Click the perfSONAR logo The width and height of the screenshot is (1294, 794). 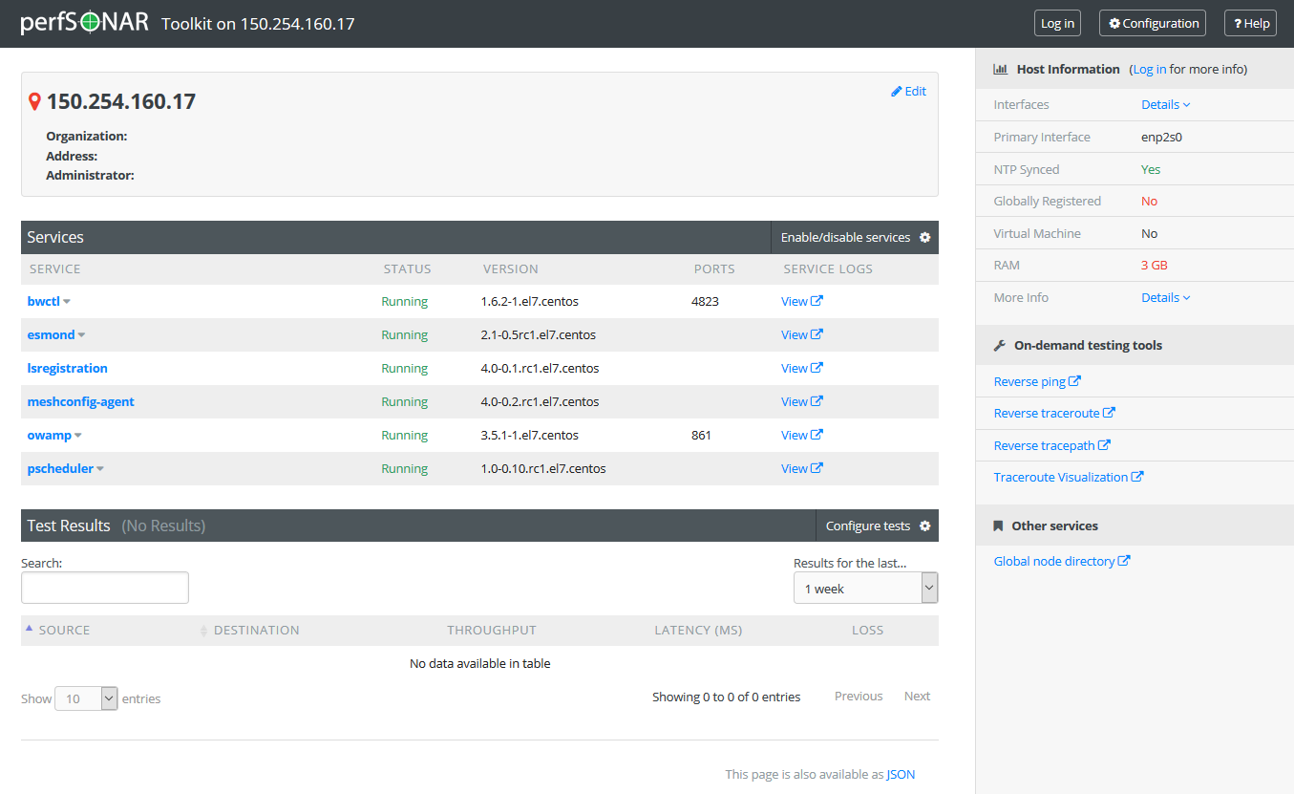85,22
